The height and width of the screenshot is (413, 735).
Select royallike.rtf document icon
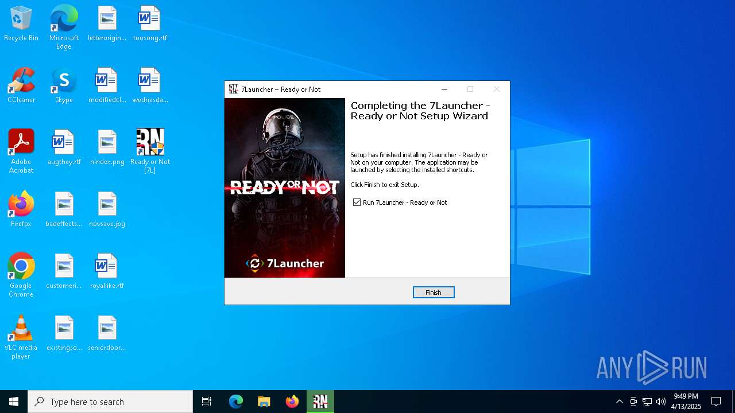(107, 272)
